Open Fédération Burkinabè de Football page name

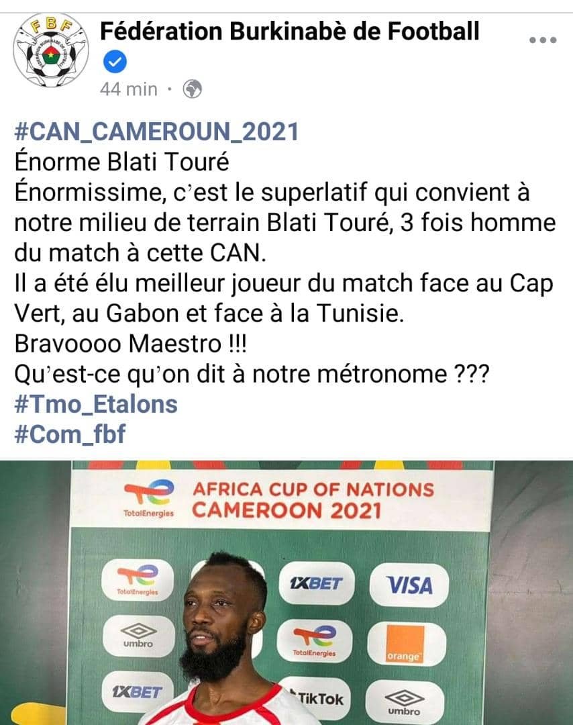coord(290,32)
